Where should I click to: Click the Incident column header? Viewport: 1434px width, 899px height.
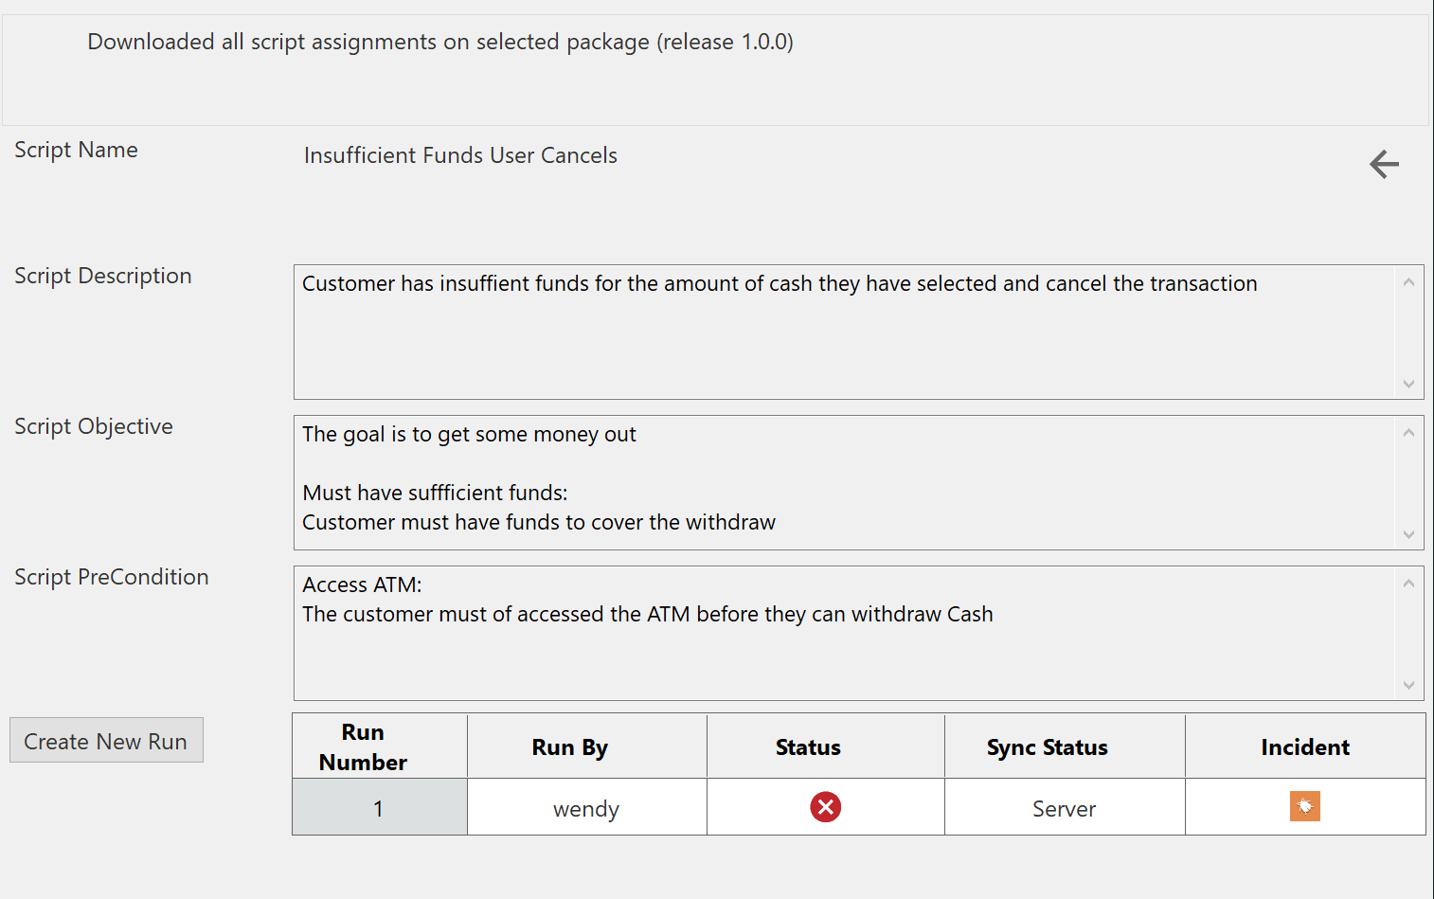click(1304, 746)
